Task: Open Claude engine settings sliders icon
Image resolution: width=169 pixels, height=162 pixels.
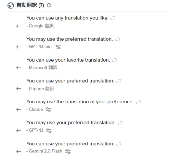Action: click(x=48, y=110)
